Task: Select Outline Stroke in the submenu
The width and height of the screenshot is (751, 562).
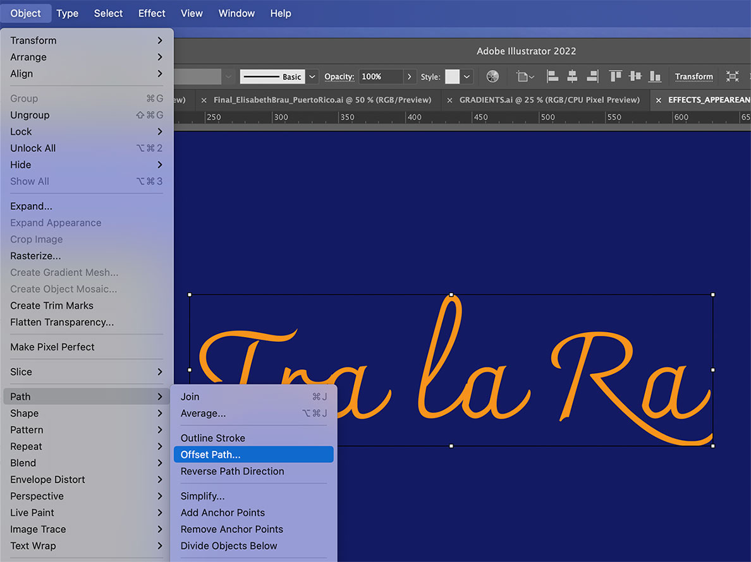Action: pyautogui.click(x=212, y=438)
